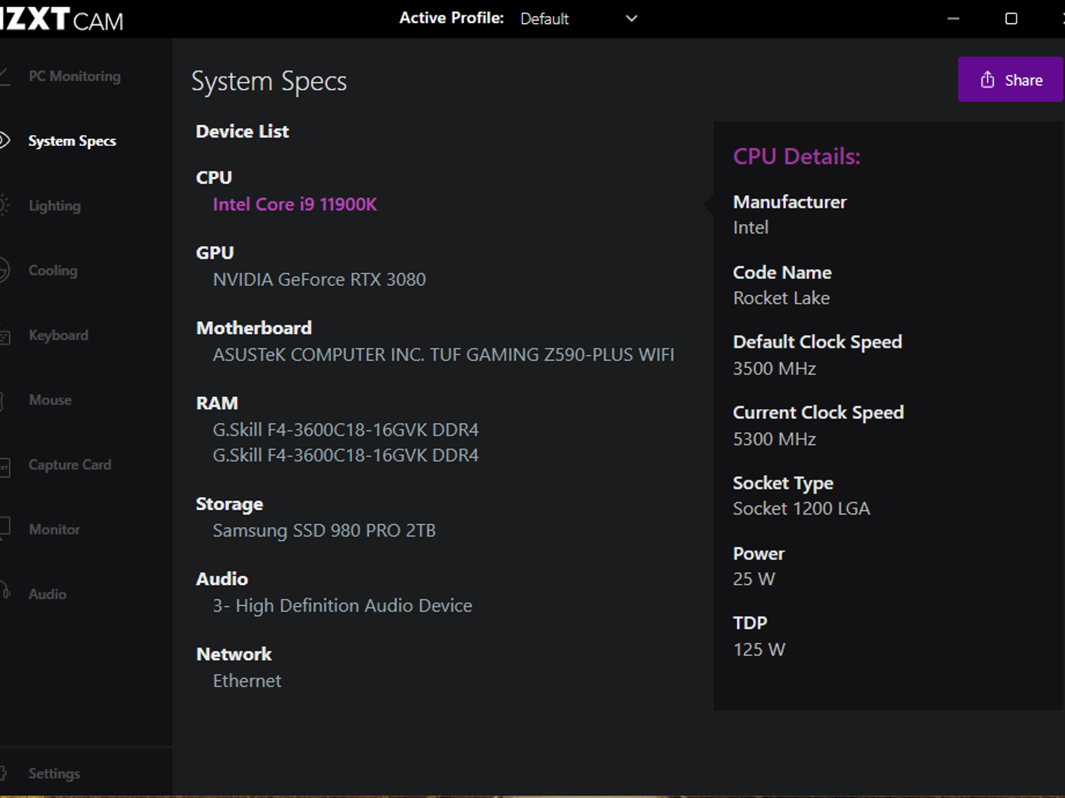Click the NZXT CAM logo

(x=61, y=20)
